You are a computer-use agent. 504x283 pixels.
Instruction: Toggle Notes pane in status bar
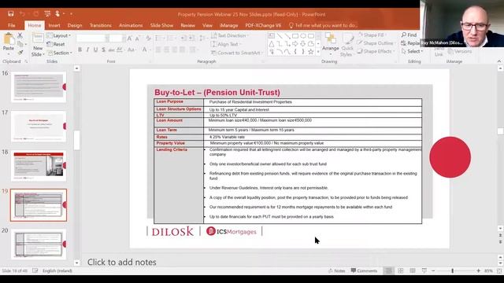pos(336,270)
